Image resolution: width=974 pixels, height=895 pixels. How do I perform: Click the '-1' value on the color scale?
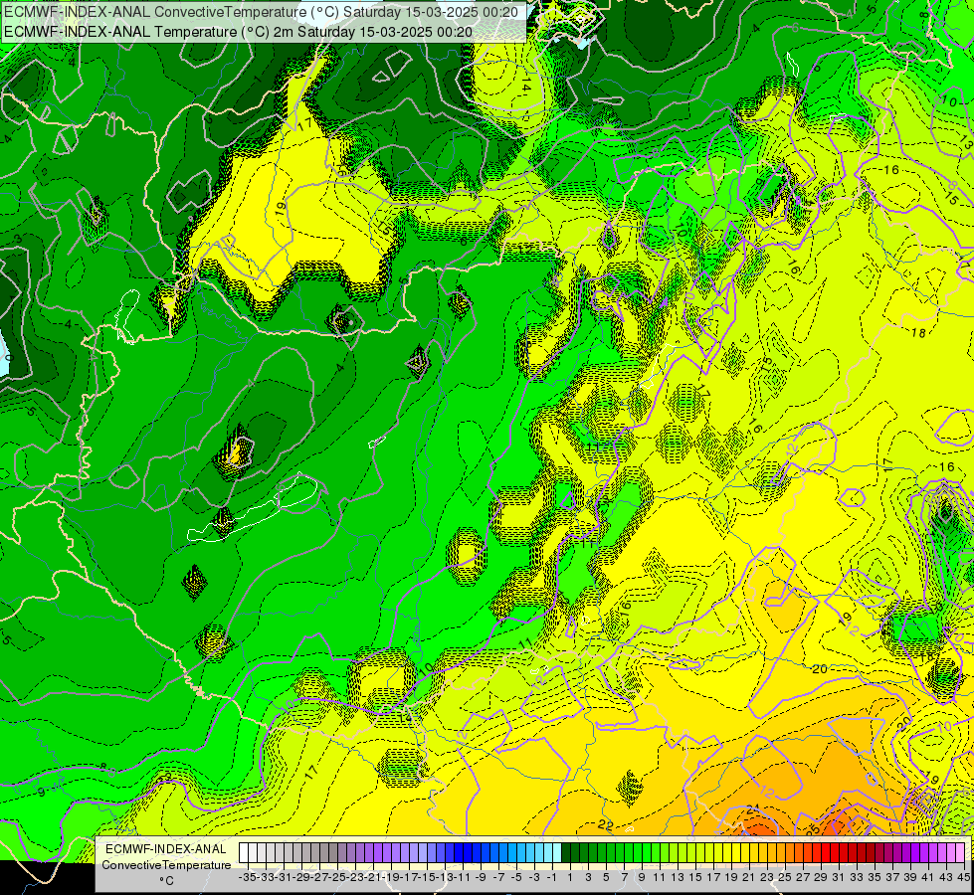coord(552,877)
